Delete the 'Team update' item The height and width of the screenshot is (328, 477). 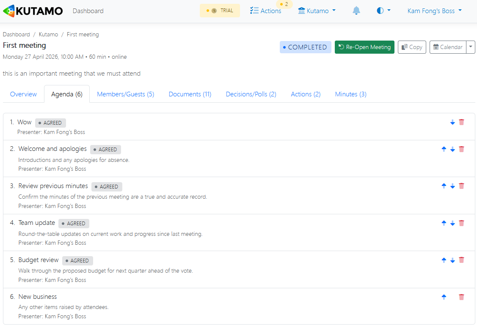coord(461,223)
